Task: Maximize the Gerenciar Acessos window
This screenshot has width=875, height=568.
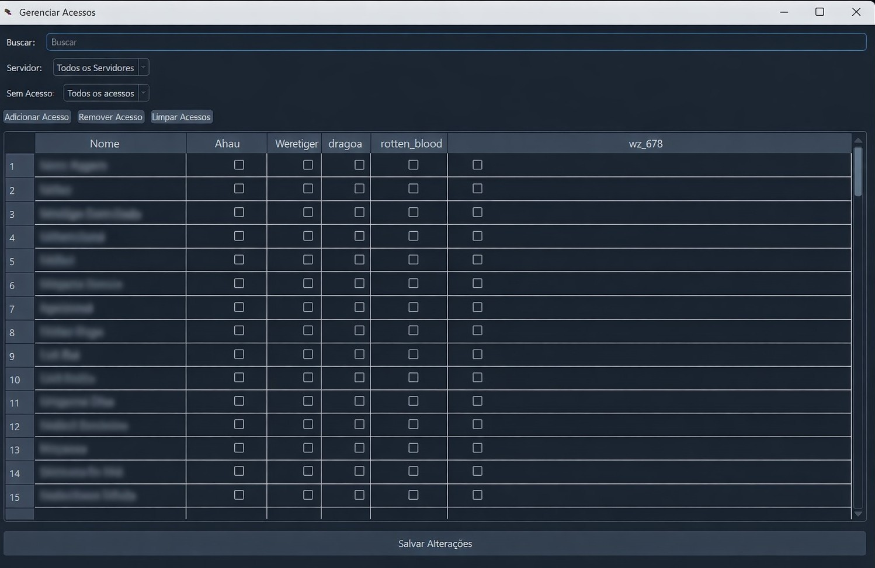Action: pyautogui.click(x=820, y=12)
